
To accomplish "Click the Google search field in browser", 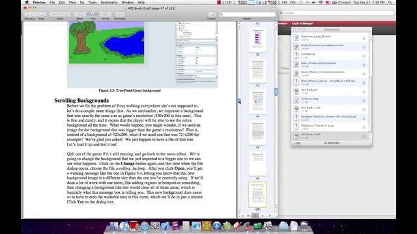I will click(x=336, y=13).
